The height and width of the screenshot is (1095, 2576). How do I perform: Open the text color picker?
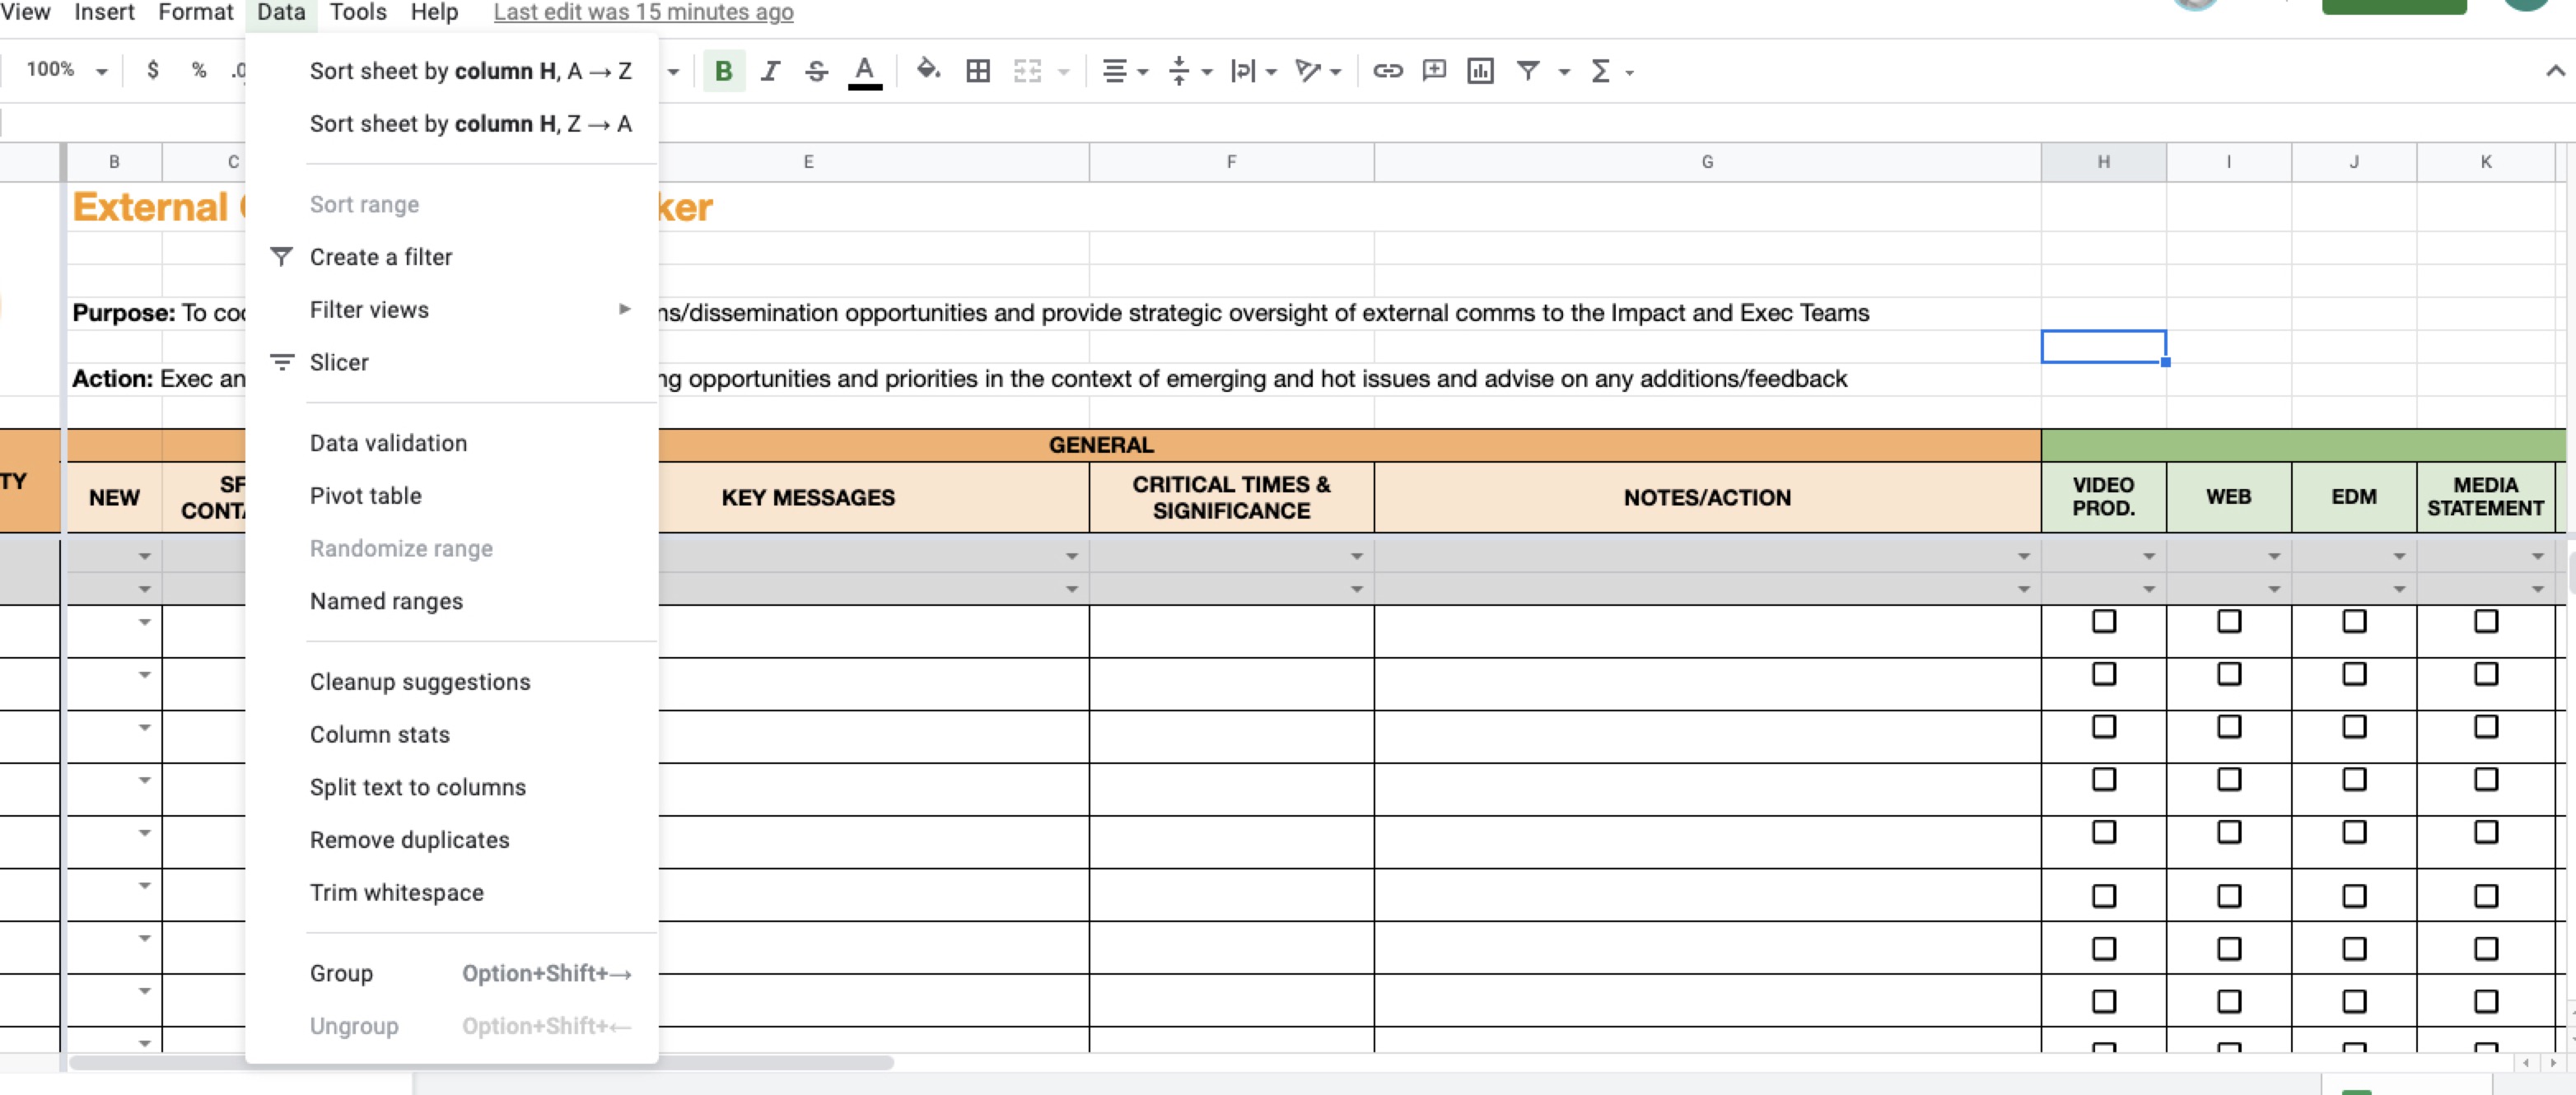coord(866,70)
